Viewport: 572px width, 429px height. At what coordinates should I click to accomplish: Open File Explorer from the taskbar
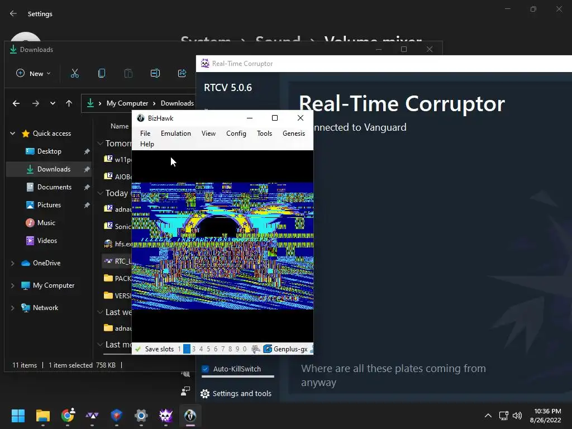click(42, 416)
